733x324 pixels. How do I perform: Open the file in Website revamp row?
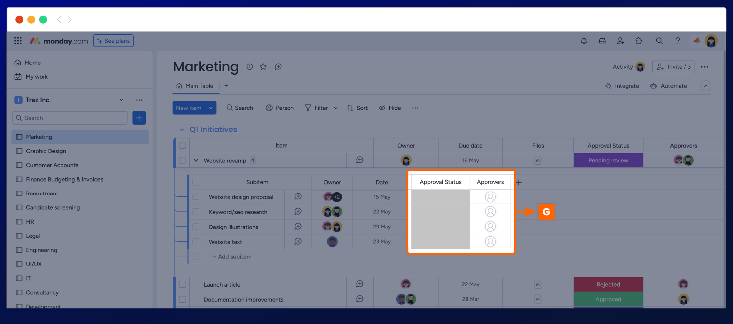click(x=538, y=160)
